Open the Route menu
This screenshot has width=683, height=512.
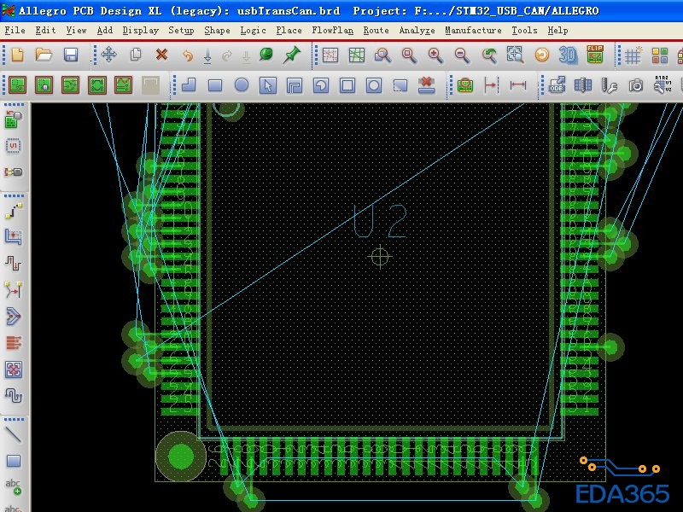pyautogui.click(x=376, y=31)
